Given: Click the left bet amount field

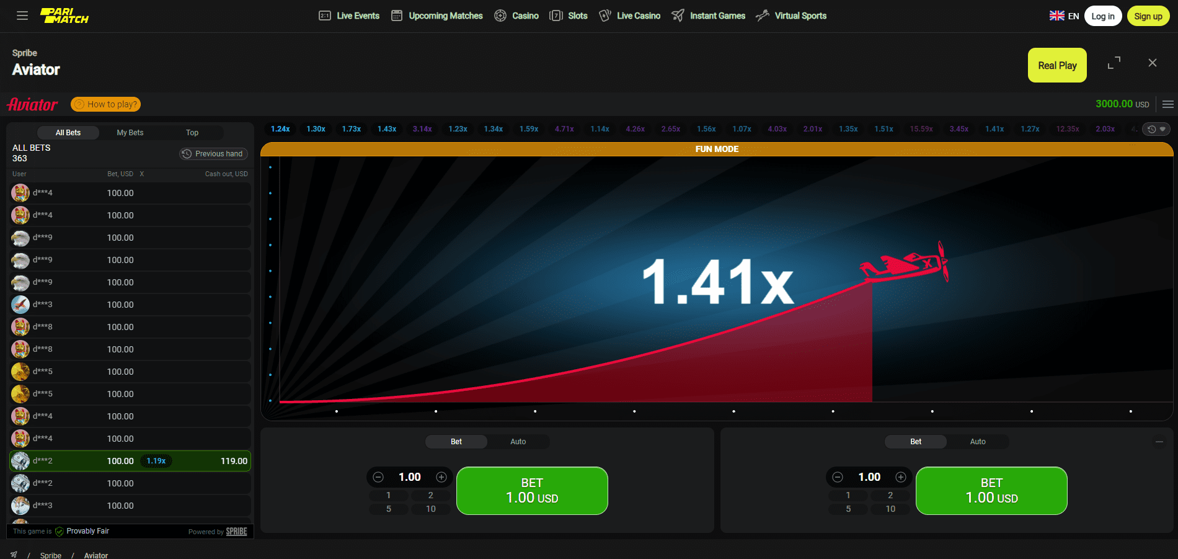Looking at the screenshot, I should point(410,477).
